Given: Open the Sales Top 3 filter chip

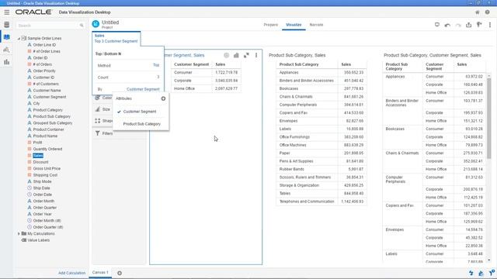Looking at the screenshot, I should click(x=116, y=39).
